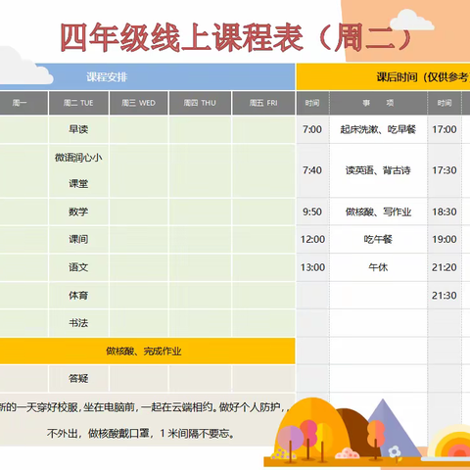This screenshot has height=470, width=470.
Task: Click the 微语润心小课堂 cell
Action: pyautogui.click(x=78, y=170)
